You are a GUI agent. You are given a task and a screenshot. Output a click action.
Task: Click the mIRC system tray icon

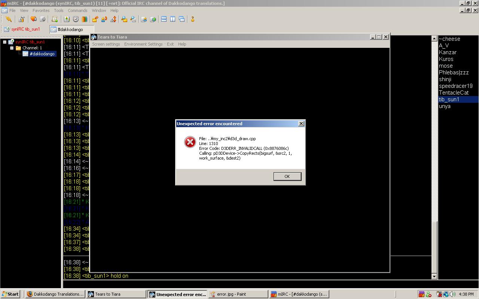click(422, 294)
